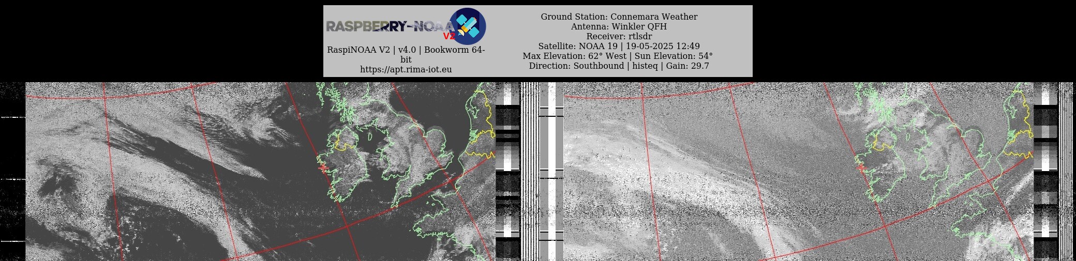Screen dimensions: 1076x261
Task: Click the red ground station cross in left image
Action: 323,167
